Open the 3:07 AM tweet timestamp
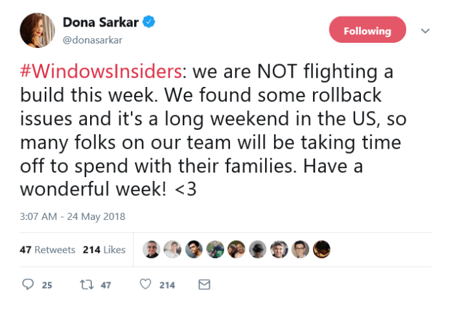The height and width of the screenshot is (312, 451). (73, 216)
